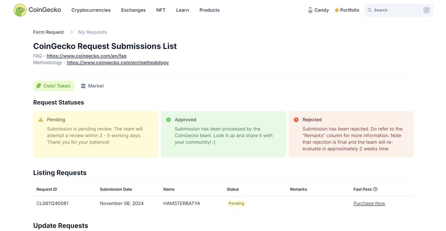
Task: Click the Pending warning triangle icon
Action: point(41,120)
